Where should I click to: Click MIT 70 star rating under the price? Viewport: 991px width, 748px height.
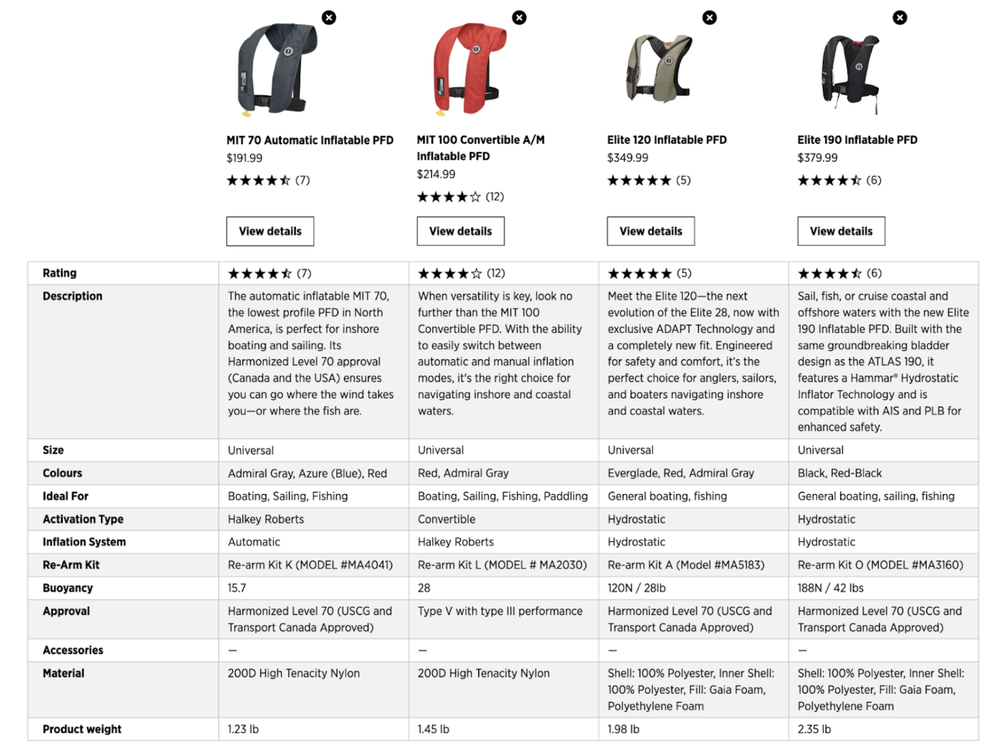(267, 180)
